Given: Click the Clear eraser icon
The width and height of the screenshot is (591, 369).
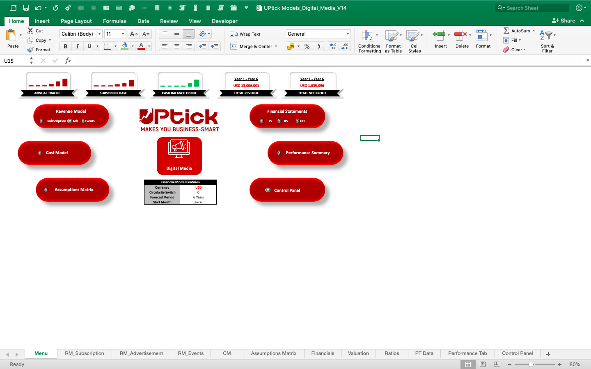Looking at the screenshot, I should click(506, 50).
